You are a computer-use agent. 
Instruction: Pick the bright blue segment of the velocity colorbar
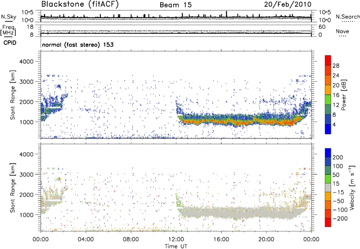pyautogui.click(x=328, y=153)
